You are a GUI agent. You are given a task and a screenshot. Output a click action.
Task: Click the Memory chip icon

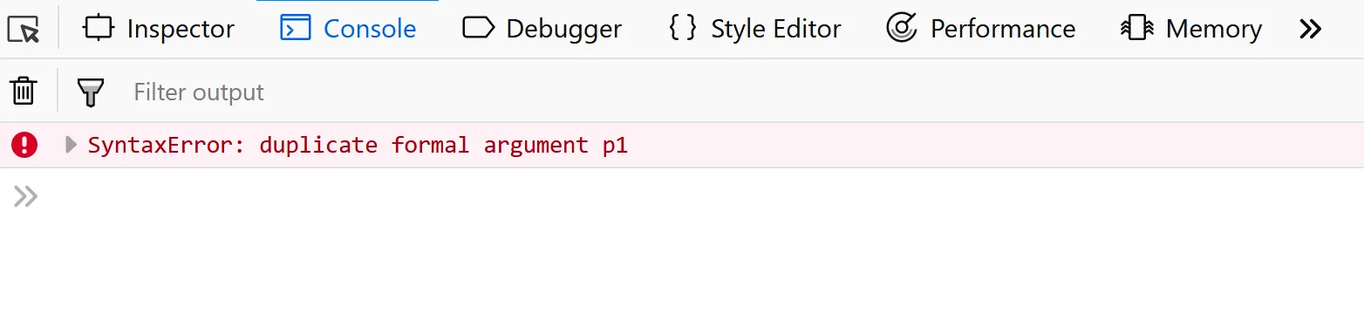[1137, 29]
